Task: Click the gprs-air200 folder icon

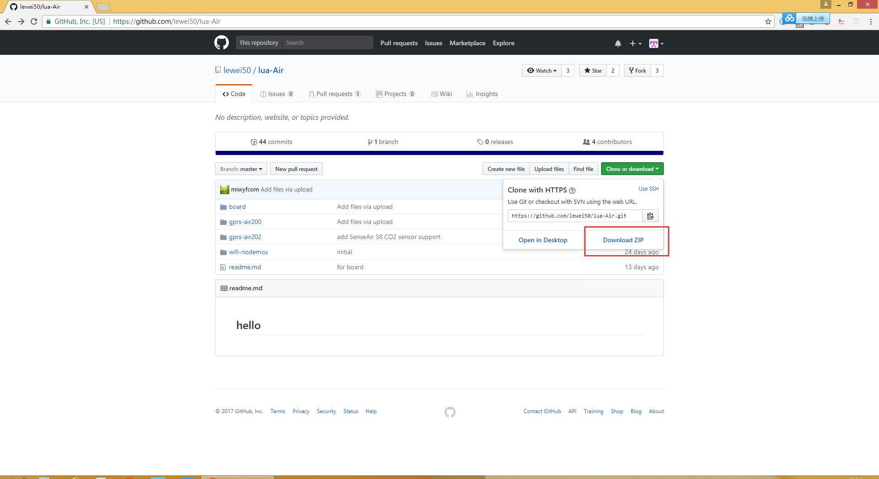Action: (x=223, y=222)
